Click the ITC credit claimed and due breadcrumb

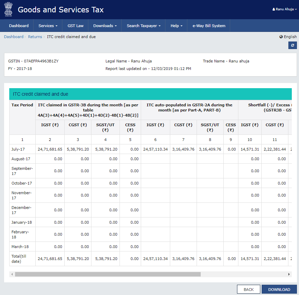click(x=71, y=37)
